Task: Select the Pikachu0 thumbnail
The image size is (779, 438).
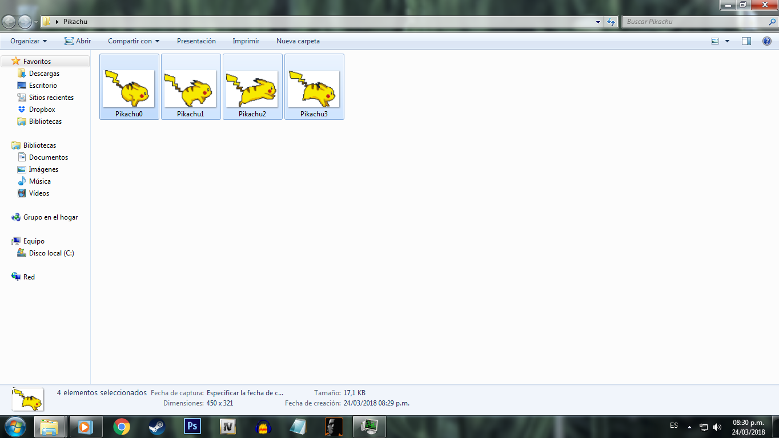Action: [129, 88]
